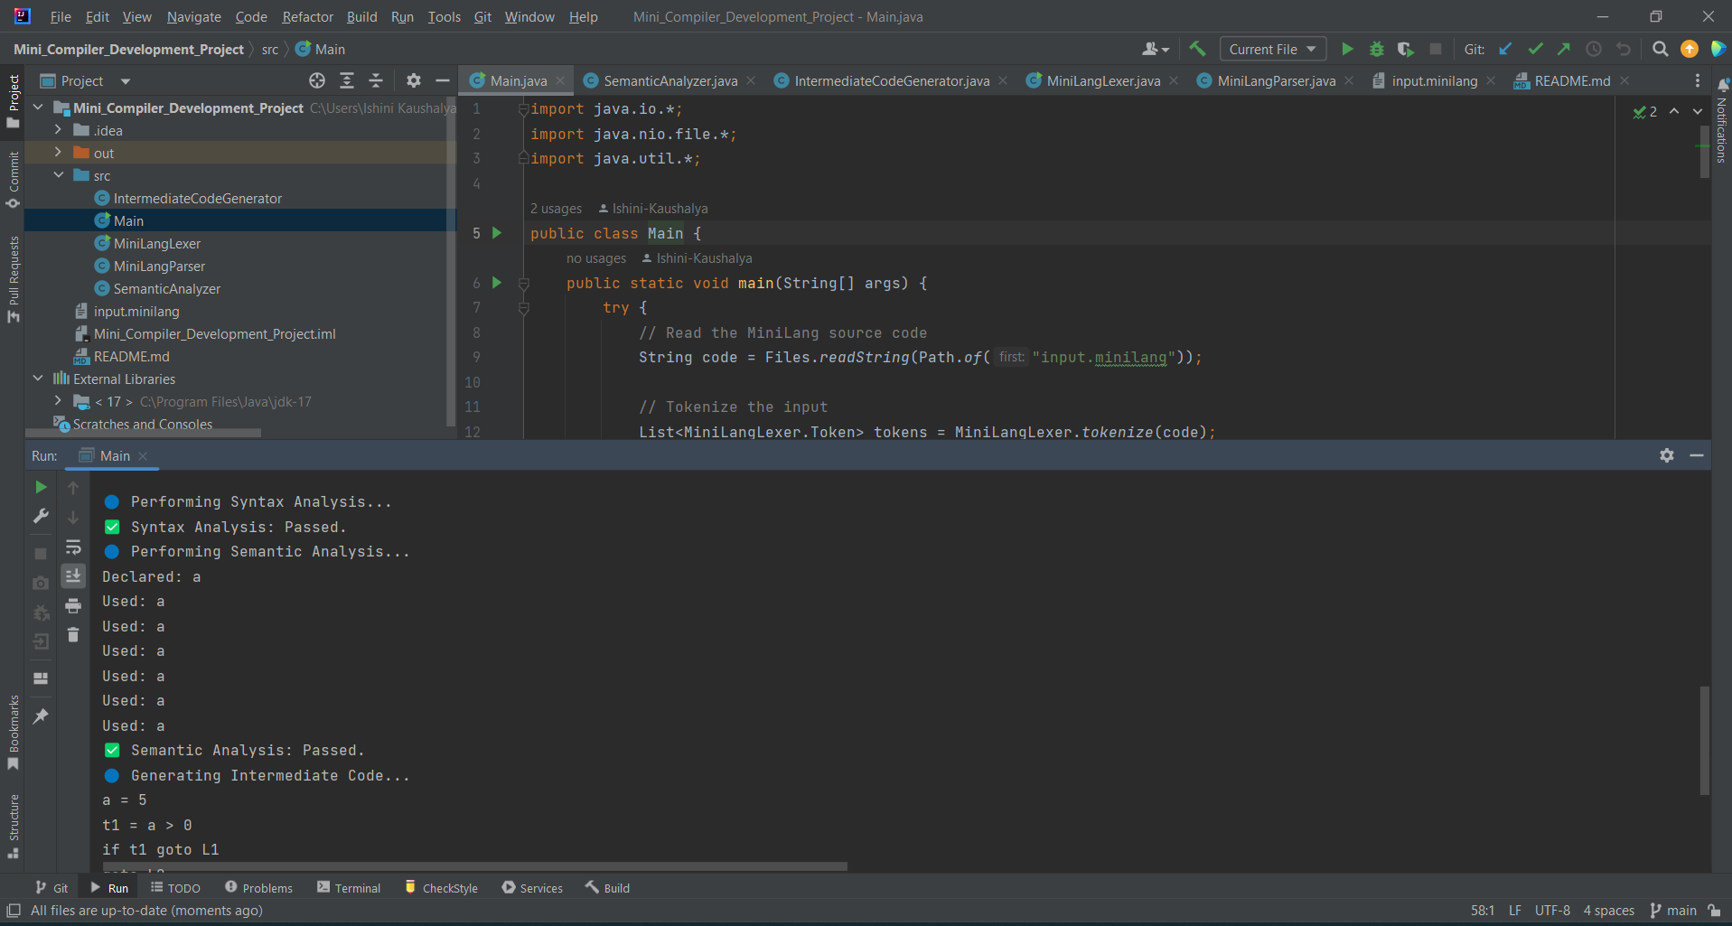Screen dimensions: 1732x926
Task: Open Search Everywhere magnifier
Action: [1660, 49]
